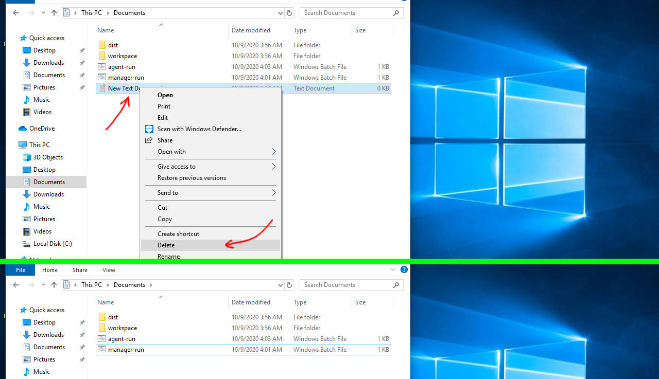Select agent-run batch file icon in upper window

tap(102, 67)
